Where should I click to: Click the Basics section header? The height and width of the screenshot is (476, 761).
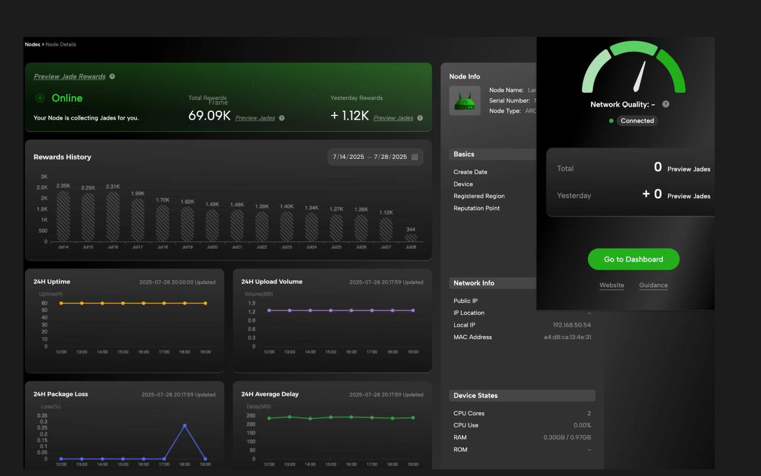pyautogui.click(x=464, y=154)
